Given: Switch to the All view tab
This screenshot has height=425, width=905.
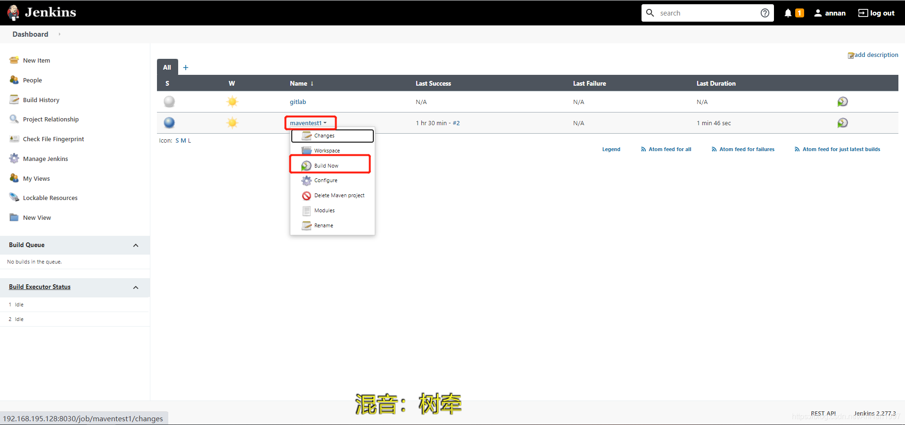Looking at the screenshot, I should point(167,67).
